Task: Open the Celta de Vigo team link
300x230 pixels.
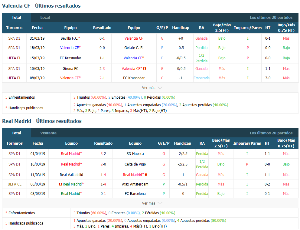Action: click(135, 164)
